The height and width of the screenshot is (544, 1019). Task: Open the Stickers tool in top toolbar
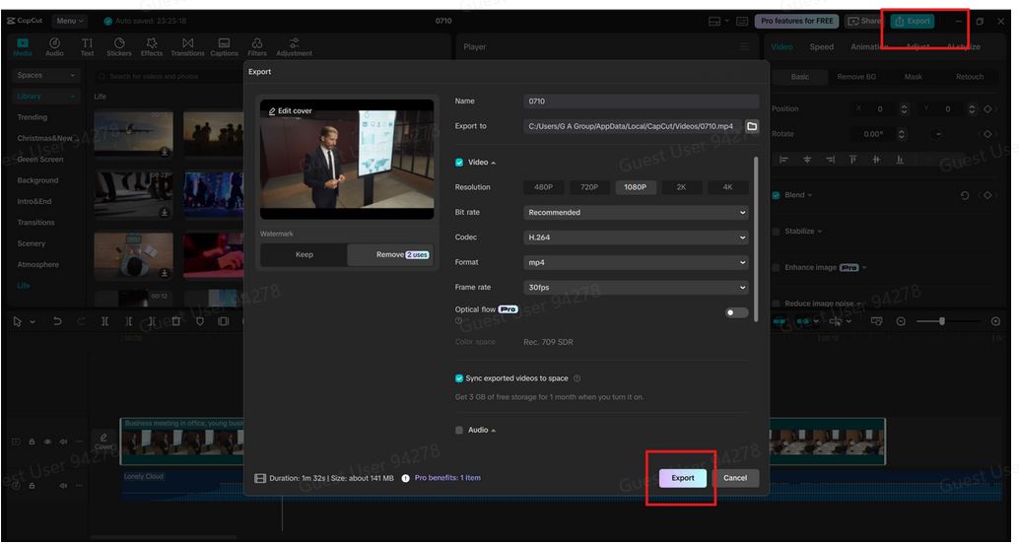(119, 46)
